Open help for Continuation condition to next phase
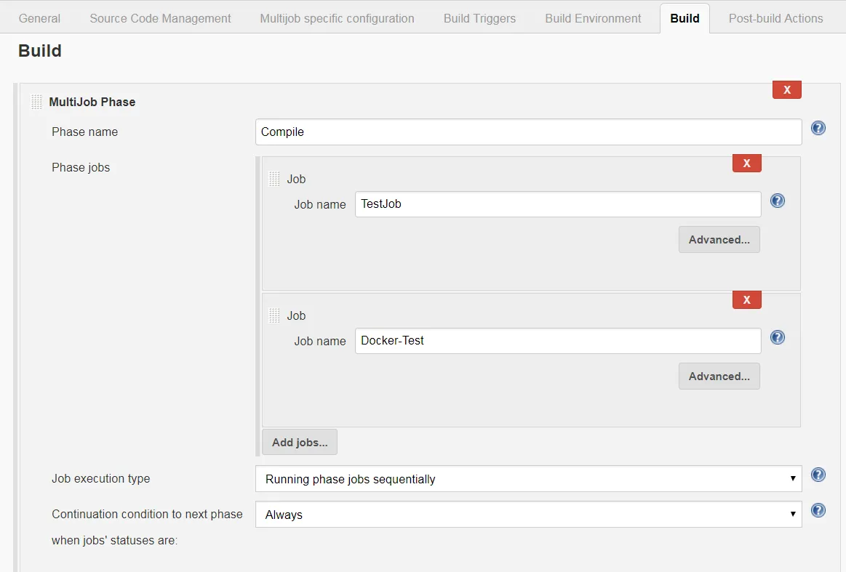This screenshot has height=572, width=846. (x=818, y=510)
